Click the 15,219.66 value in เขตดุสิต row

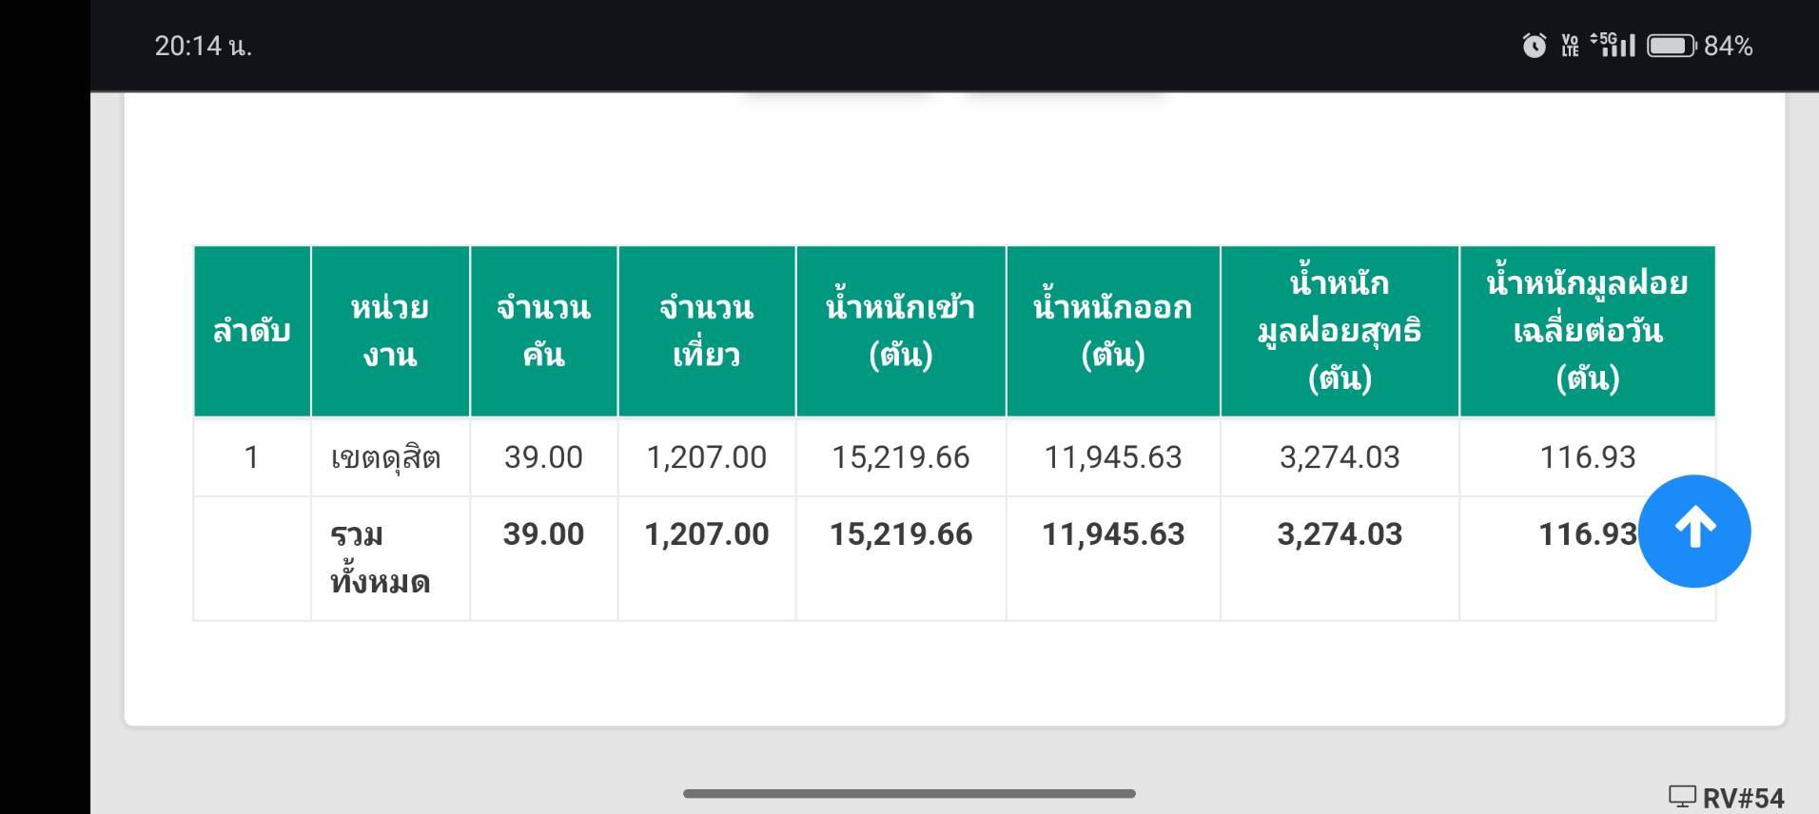[x=901, y=457]
